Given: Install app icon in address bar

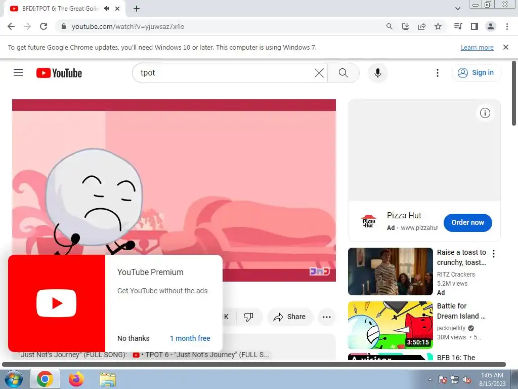Looking at the screenshot, I should point(405,26).
